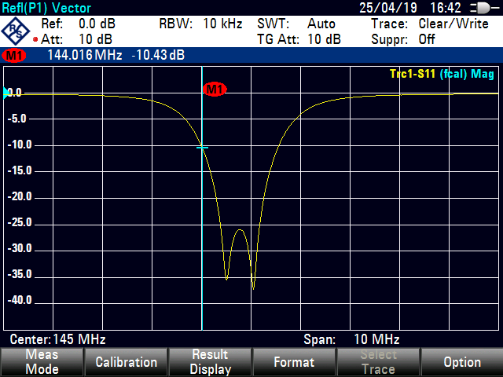The width and height of the screenshot is (503, 377).
Task: Open the Calibration softkey menu
Action: [x=126, y=362]
